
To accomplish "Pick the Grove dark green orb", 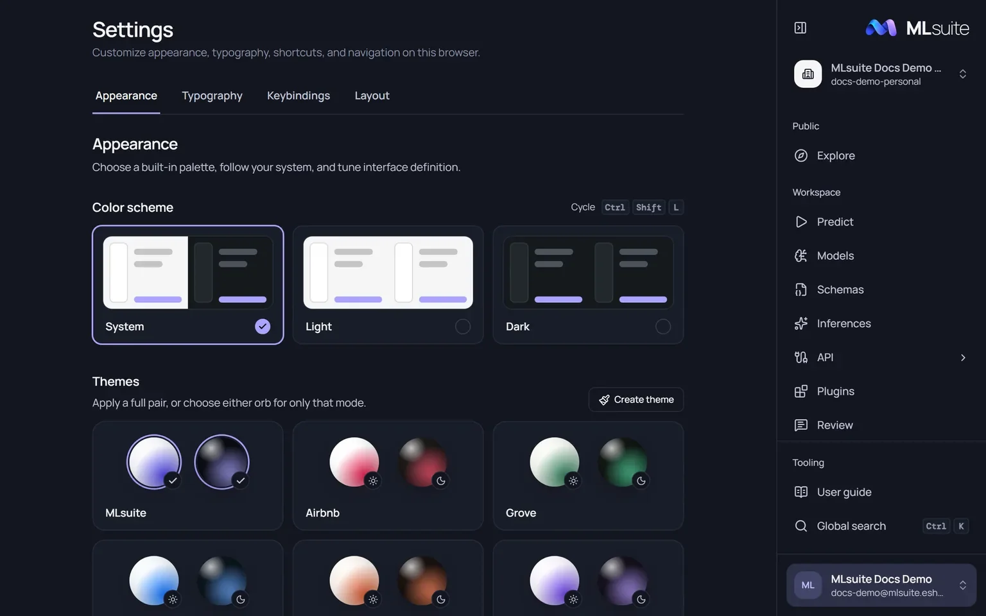I will pyautogui.click(x=622, y=462).
